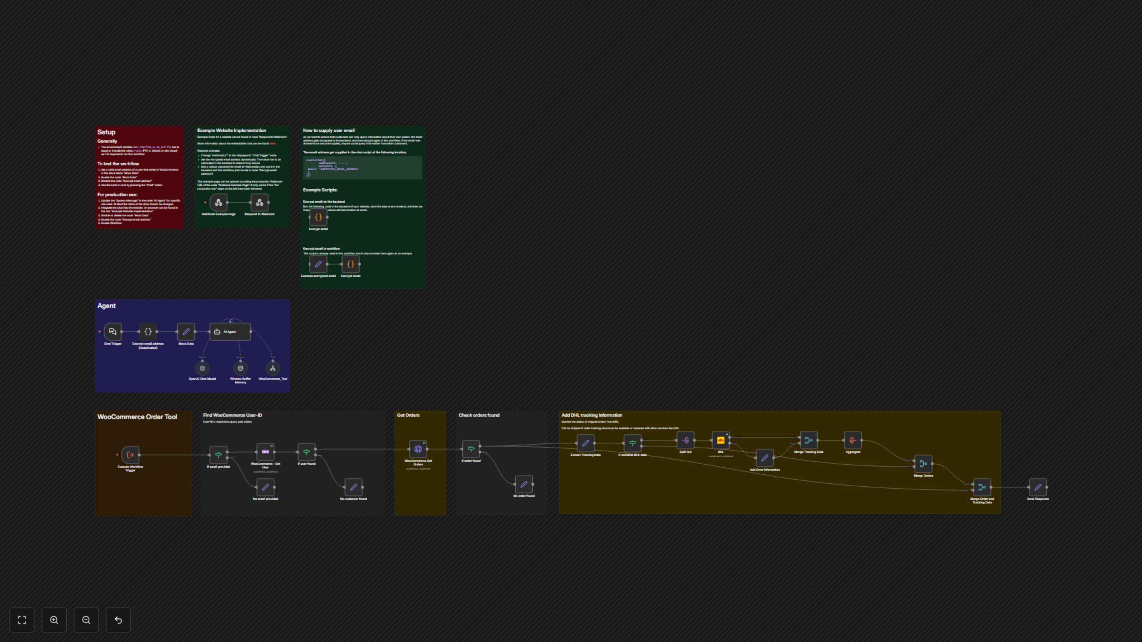Click the Webhook Example Page node
Viewport: 1142px width, 642px height.
click(x=219, y=202)
